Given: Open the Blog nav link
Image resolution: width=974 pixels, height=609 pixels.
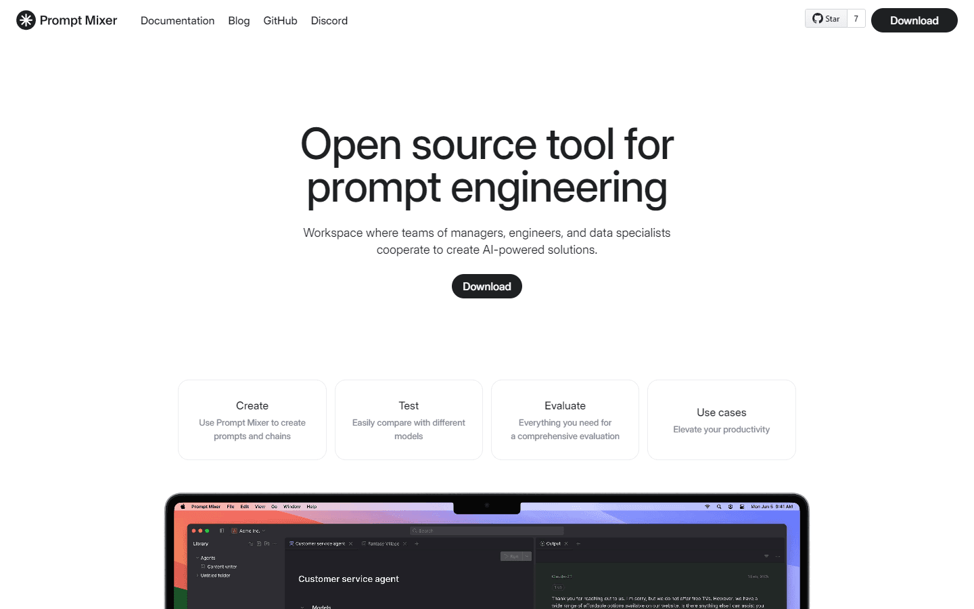Looking at the screenshot, I should click(x=239, y=21).
